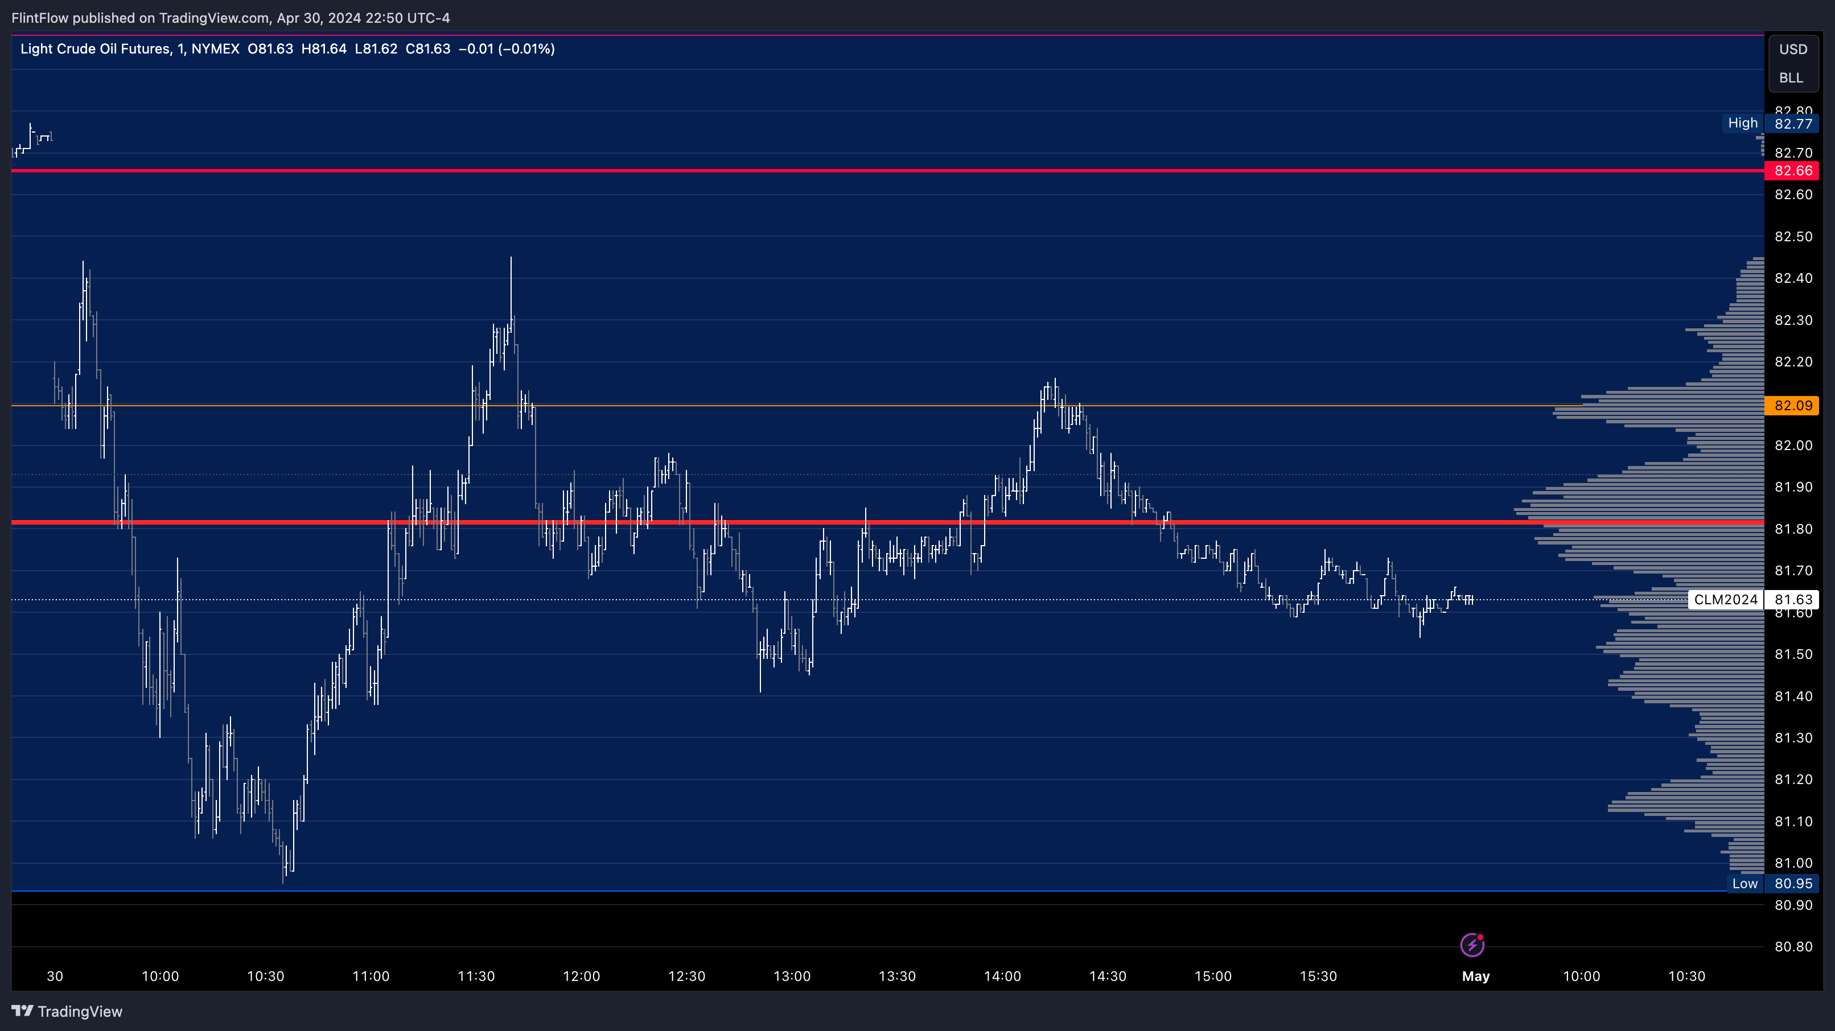Click the 10:30 label after May
This screenshot has width=1835, height=1031.
1687,976
